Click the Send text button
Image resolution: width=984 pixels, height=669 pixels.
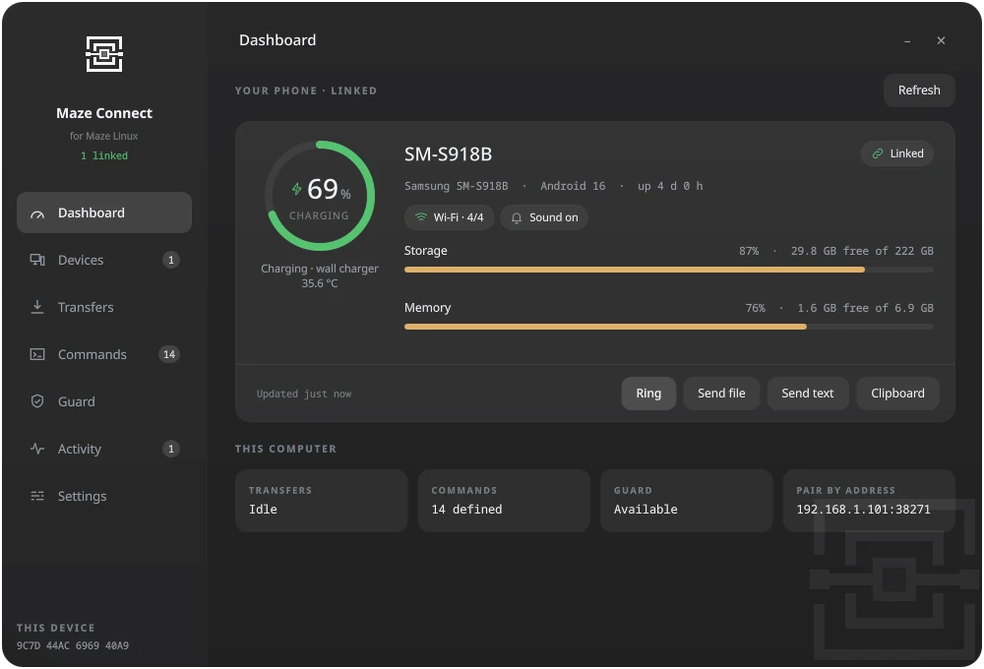click(808, 394)
